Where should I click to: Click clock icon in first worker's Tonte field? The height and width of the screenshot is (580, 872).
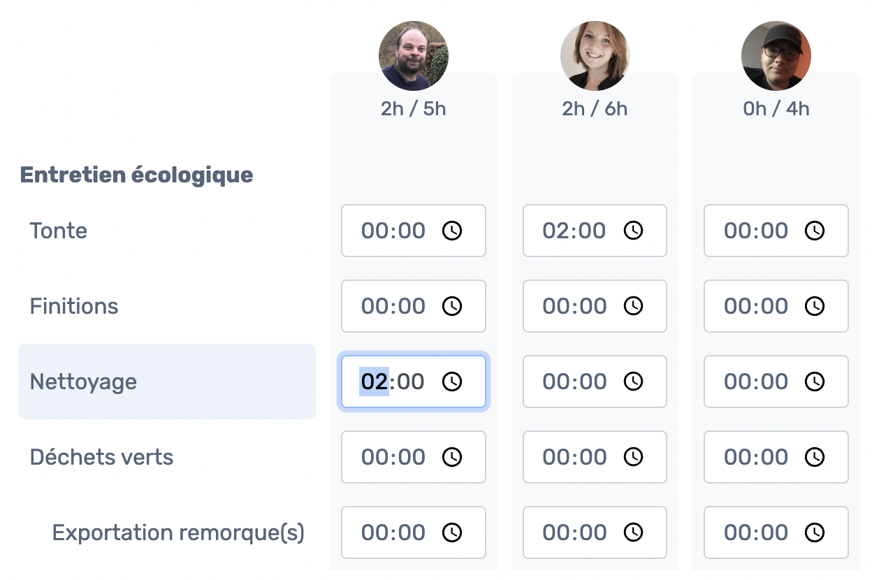pyautogui.click(x=452, y=231)
